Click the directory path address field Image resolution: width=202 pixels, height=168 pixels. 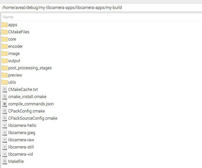click(101, 8)
